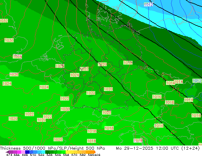
Task: Click the 558 legend value
Action: click(x=66, y=155)
